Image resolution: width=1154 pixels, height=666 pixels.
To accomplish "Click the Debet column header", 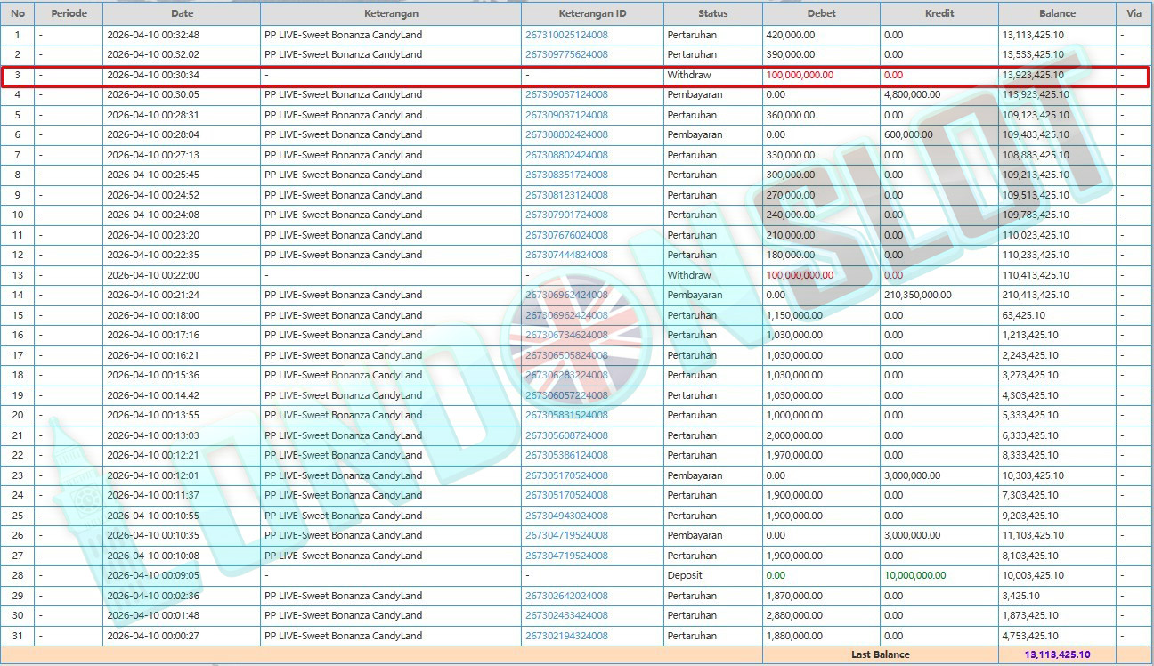I will [821, 13].
